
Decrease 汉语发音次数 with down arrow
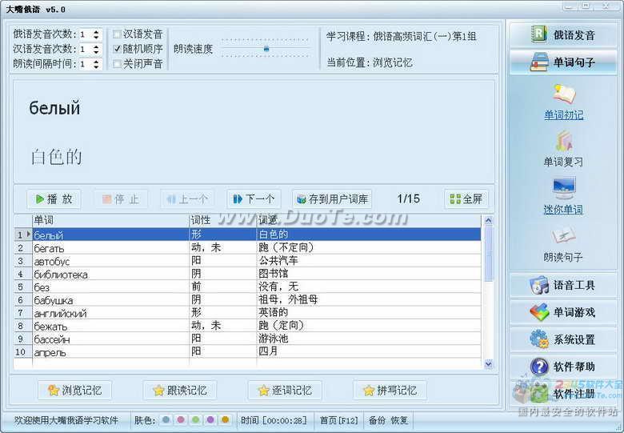click(x=96, y=52)
